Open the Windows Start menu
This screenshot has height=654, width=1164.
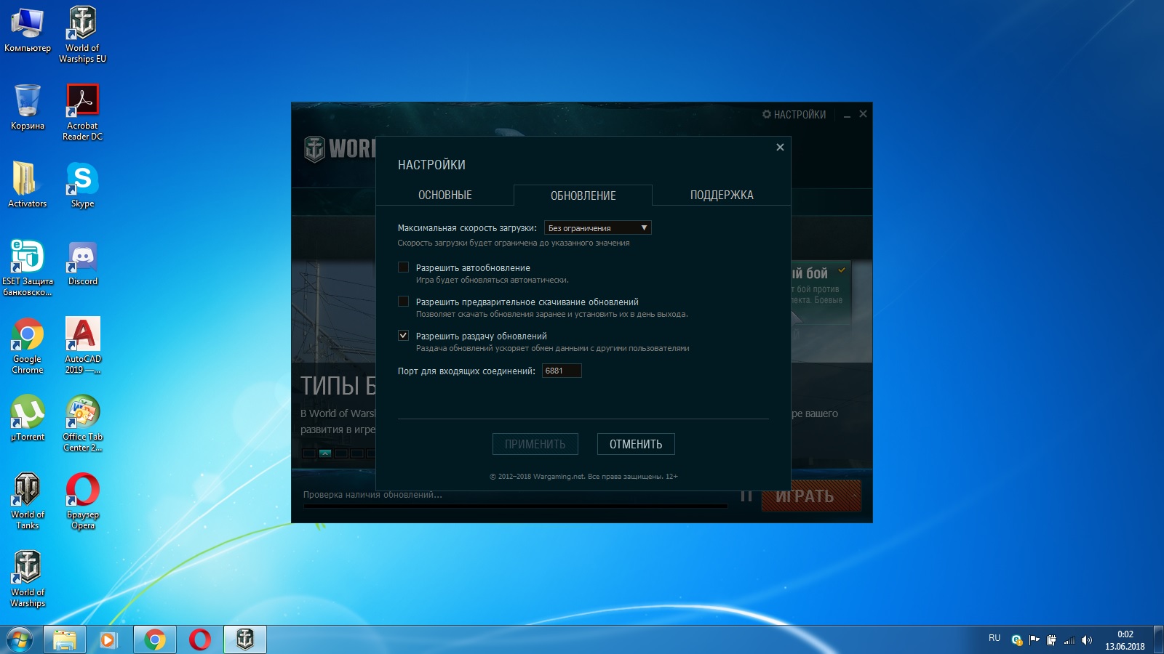pyautogui.click(x=20, y=639)
